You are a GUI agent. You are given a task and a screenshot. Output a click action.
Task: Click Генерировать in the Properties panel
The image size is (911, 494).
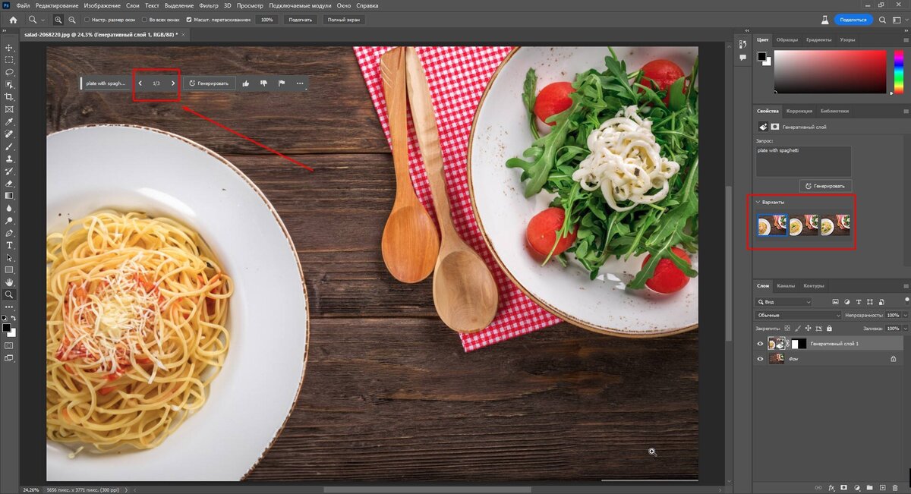click(825, 186)
